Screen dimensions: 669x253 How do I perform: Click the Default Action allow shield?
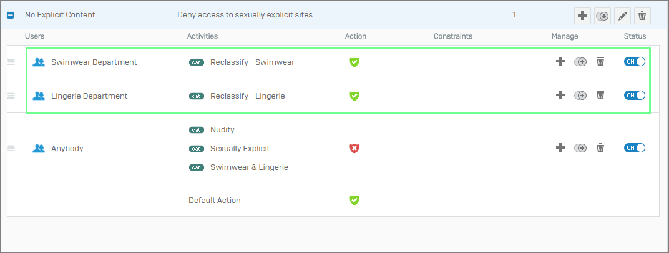pos(354,200)
